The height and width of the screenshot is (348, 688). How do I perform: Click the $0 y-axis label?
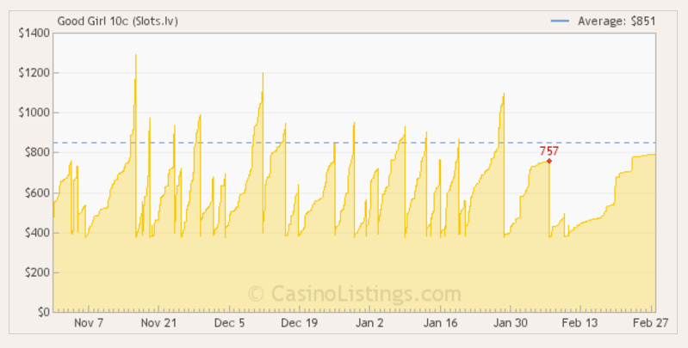point(42,312)
